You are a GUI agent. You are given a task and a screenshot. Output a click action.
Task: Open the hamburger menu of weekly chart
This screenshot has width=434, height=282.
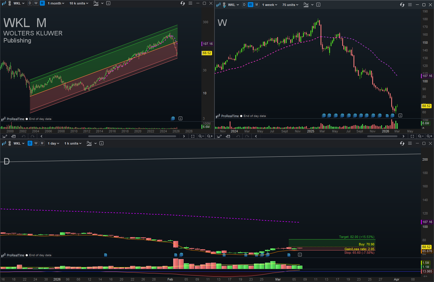point(410,5)
